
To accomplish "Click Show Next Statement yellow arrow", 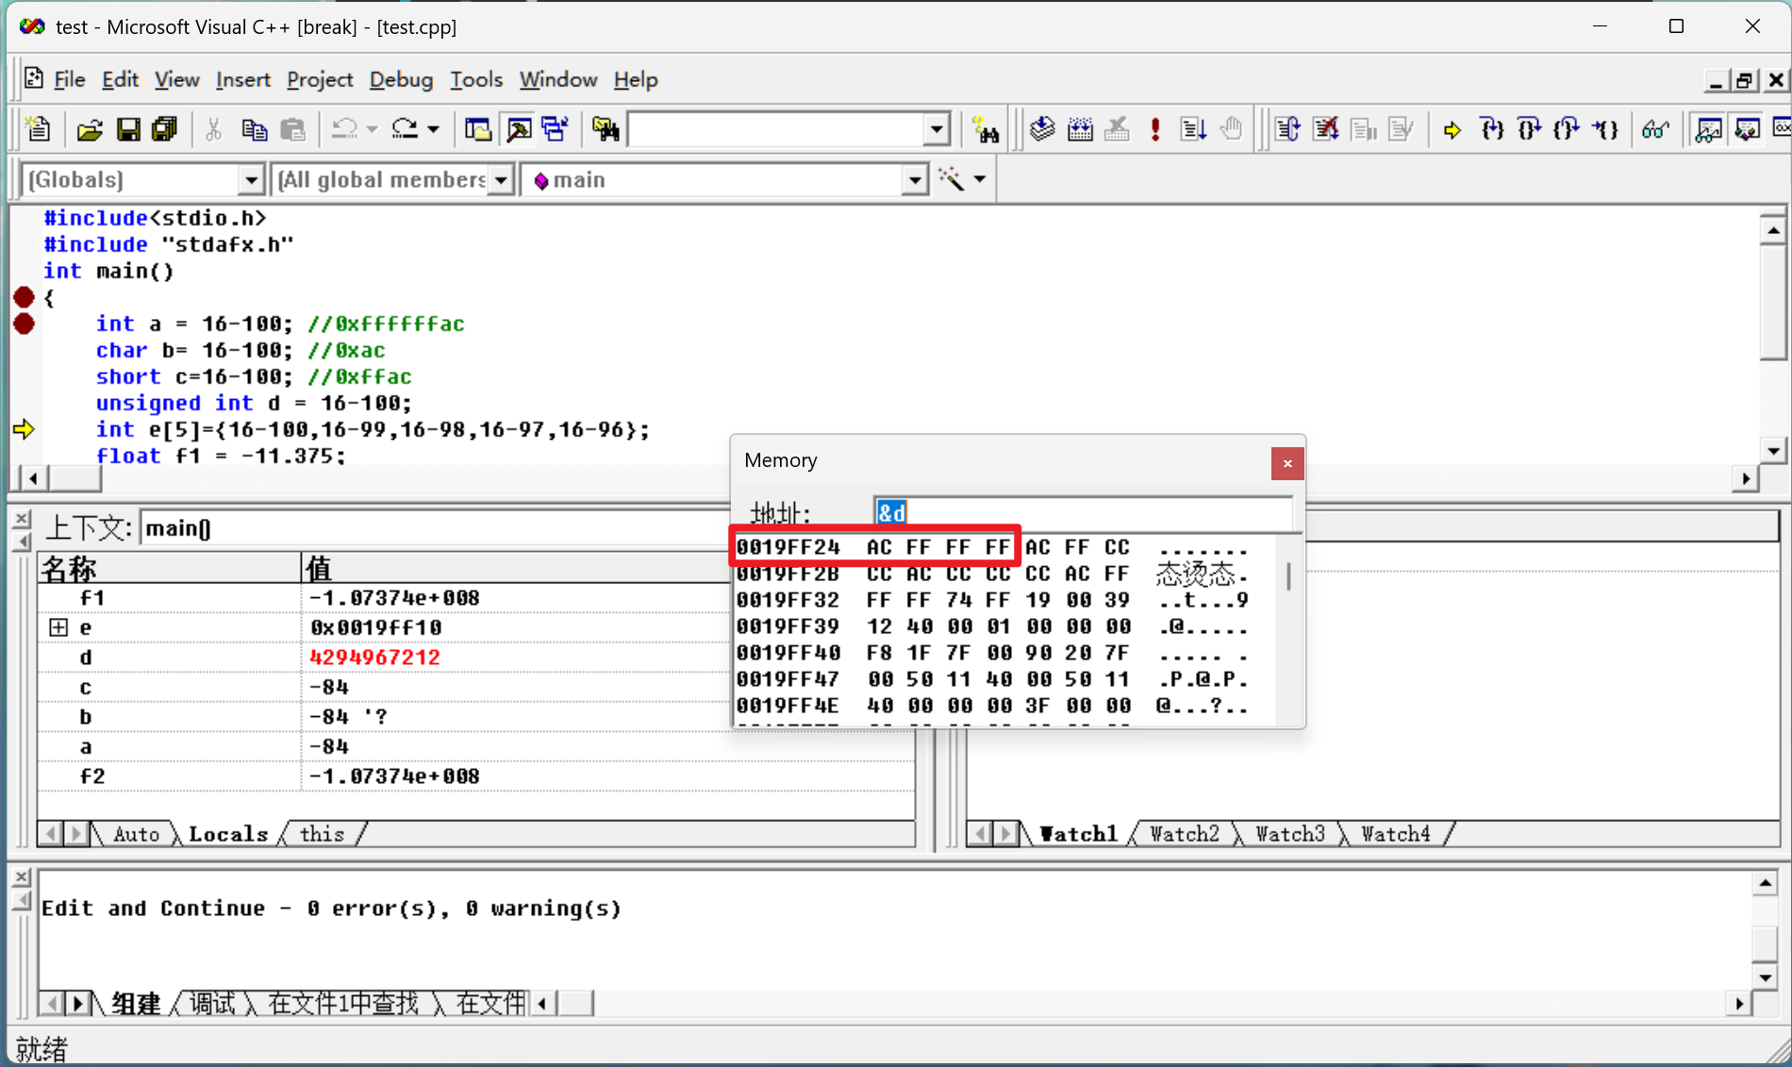I will pyautogui.click(x=1452, y=129).
